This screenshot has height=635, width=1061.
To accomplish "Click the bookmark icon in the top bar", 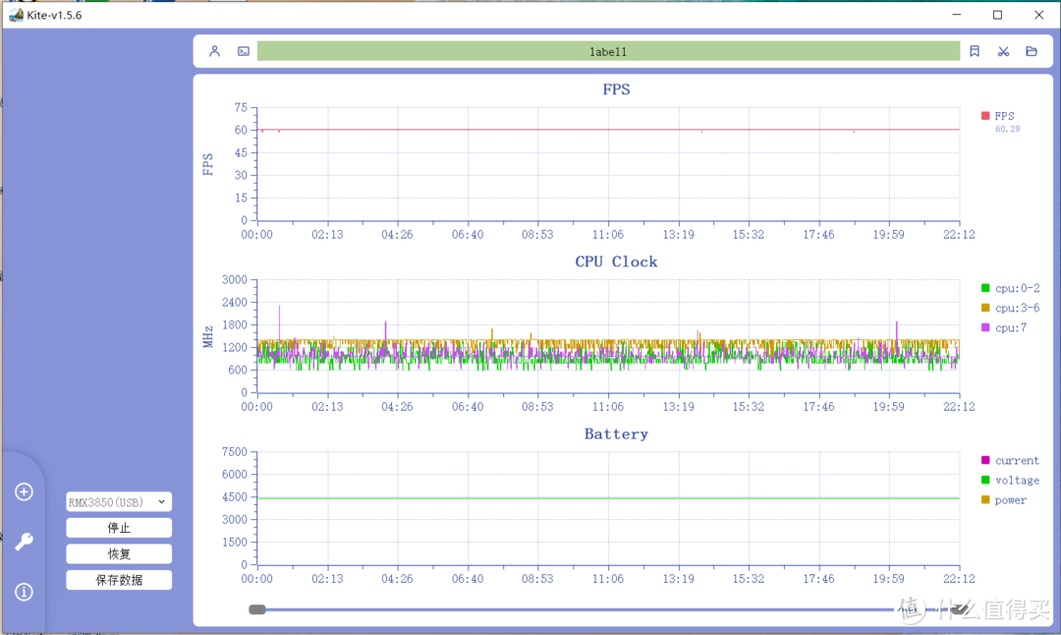I will coord(975,51).
